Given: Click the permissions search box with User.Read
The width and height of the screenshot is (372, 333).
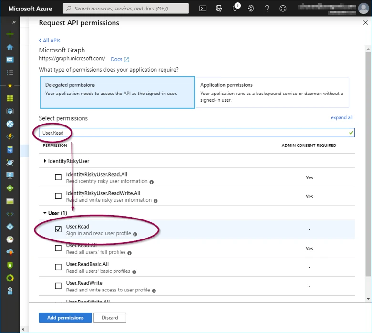Looking at the screenshot, I should (197, 133).
